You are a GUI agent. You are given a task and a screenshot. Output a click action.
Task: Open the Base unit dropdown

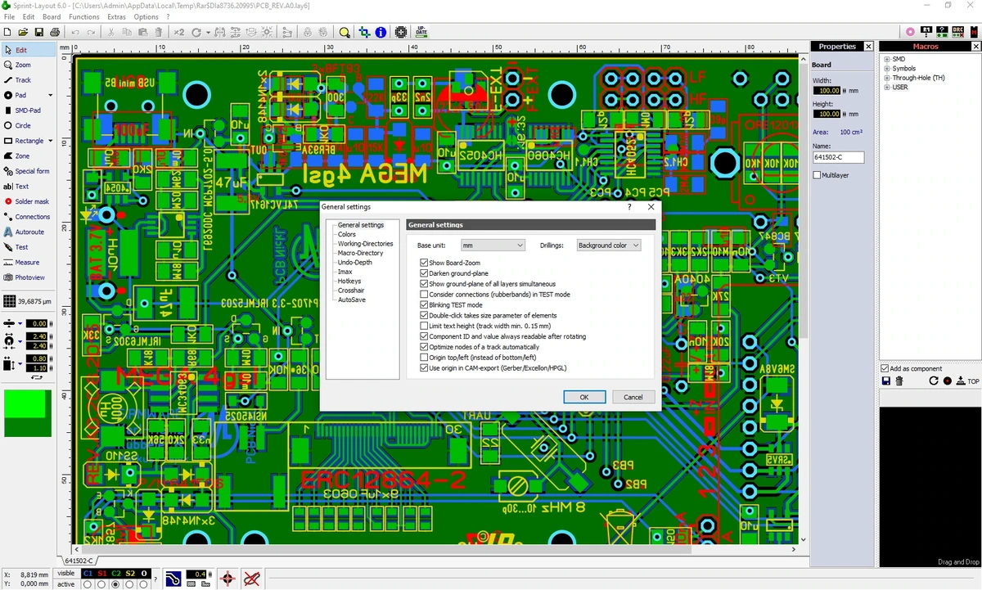coord(492,245)
